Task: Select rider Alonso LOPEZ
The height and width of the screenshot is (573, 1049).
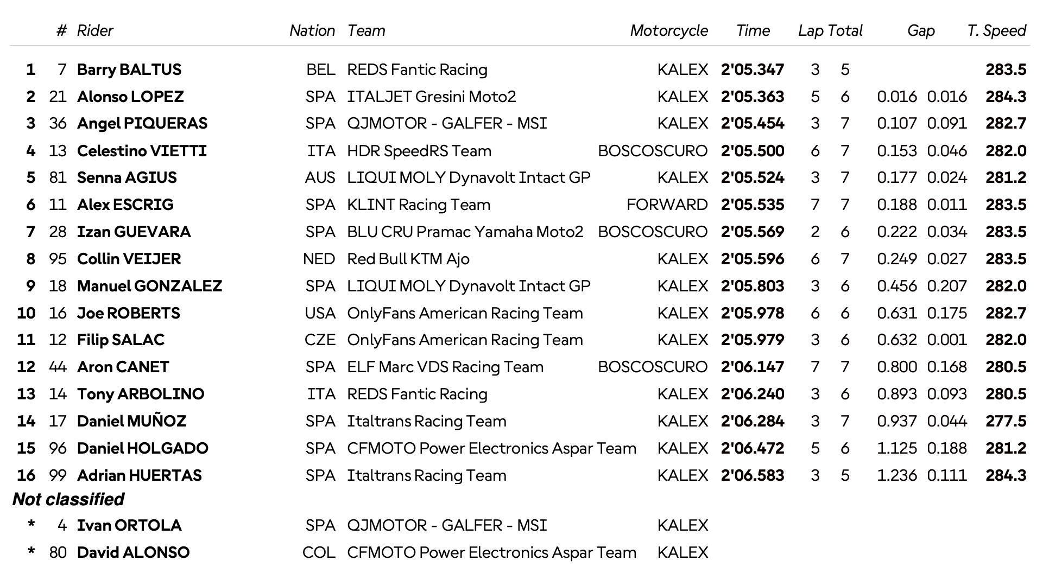Action: point(130,97)
